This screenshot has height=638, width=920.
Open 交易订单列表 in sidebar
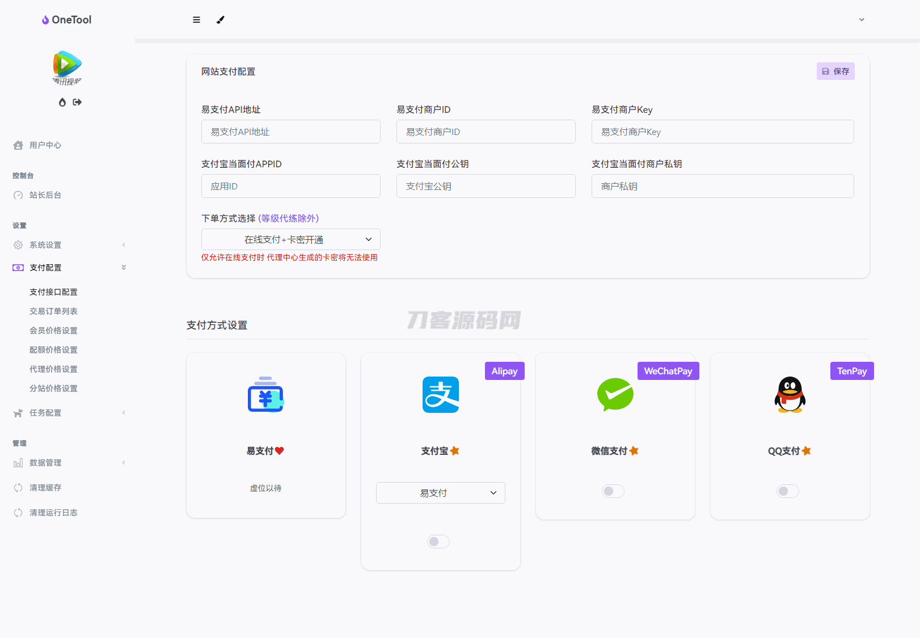(x=53, y=311)
